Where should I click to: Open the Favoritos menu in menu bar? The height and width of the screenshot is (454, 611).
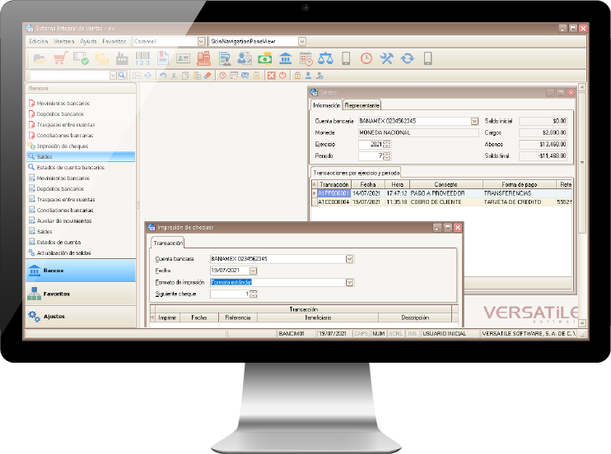114,41
